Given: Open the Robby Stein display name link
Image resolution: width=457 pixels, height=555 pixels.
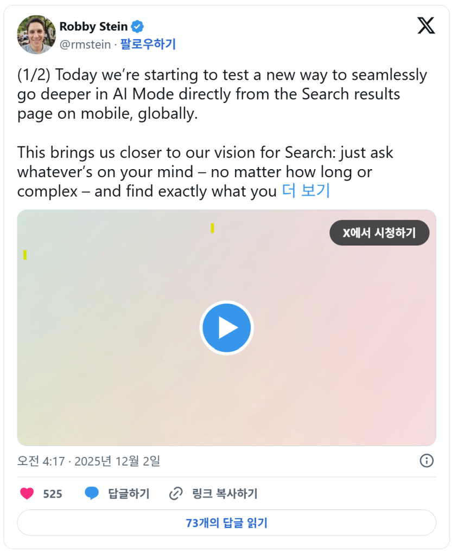Looking at the screenshot, I should click(93, 27).
